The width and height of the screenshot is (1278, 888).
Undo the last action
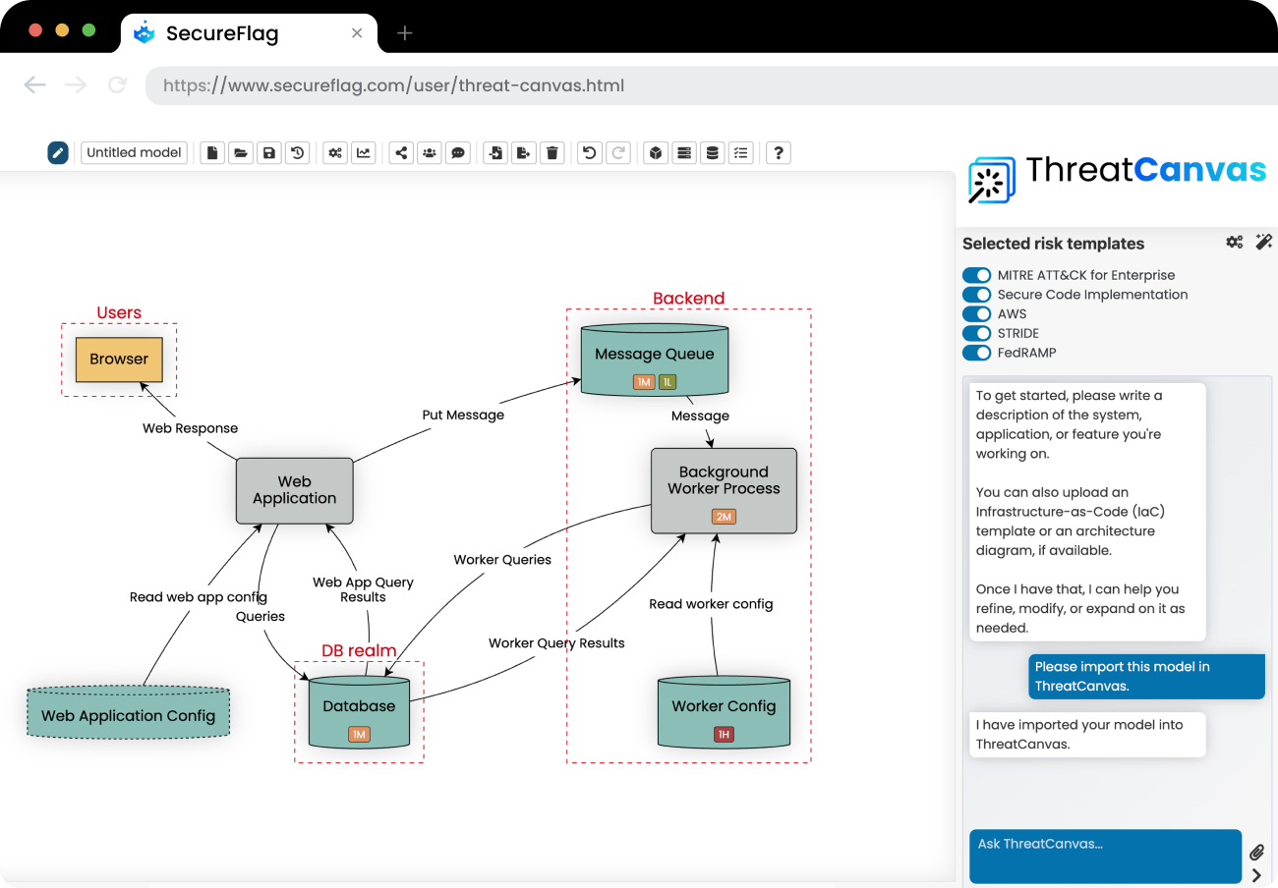click(x=589, y=152)
